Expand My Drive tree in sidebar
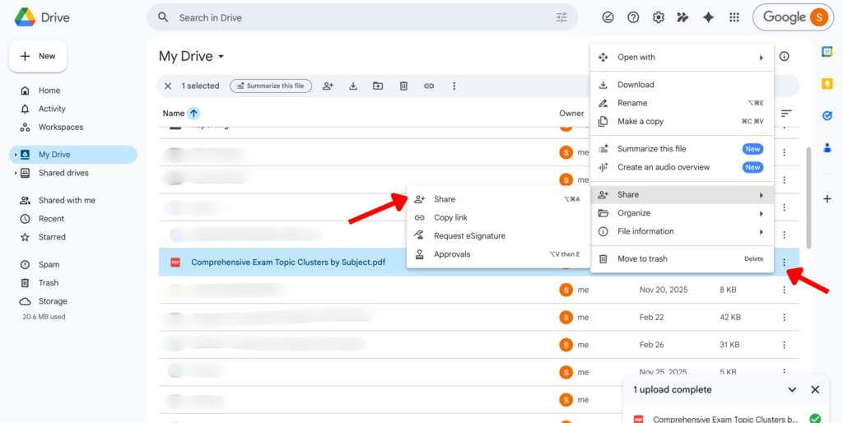843x423 pixels. (x=16, y=155)
